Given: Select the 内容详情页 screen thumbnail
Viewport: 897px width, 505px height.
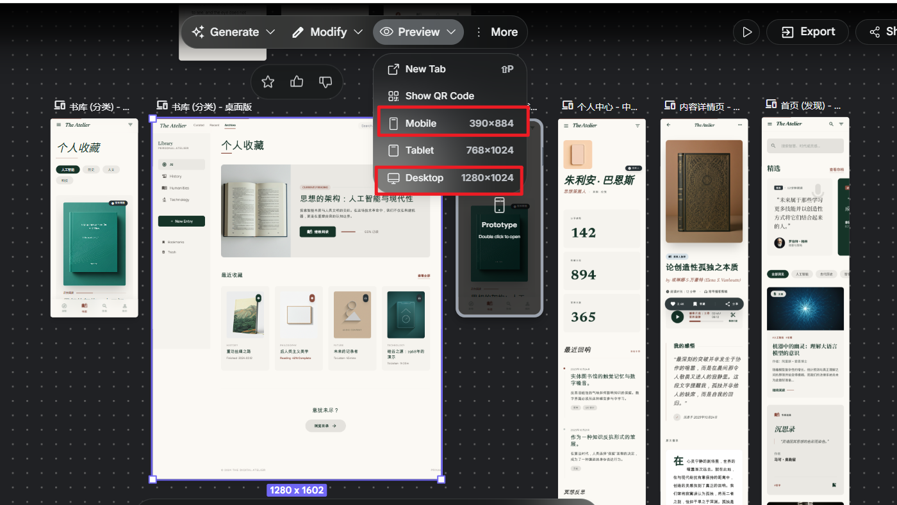Looking at the screenshot, I should pyautogui.click(x=704, y=312).
